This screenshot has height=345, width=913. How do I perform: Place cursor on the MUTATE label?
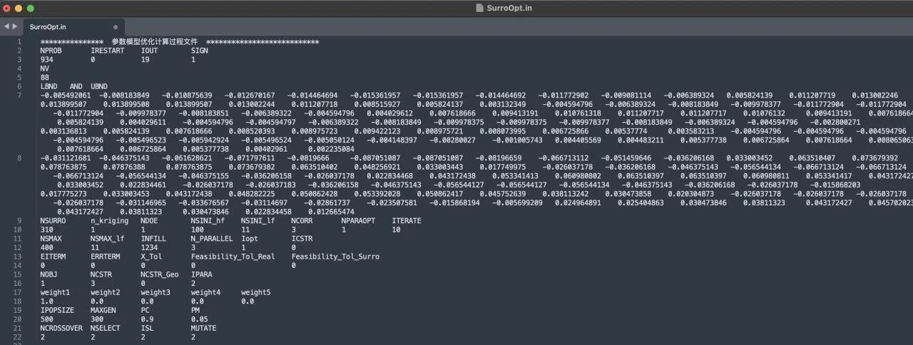[x=203, y=328]
